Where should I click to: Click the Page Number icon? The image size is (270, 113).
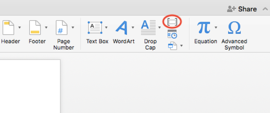pos(62,28)
